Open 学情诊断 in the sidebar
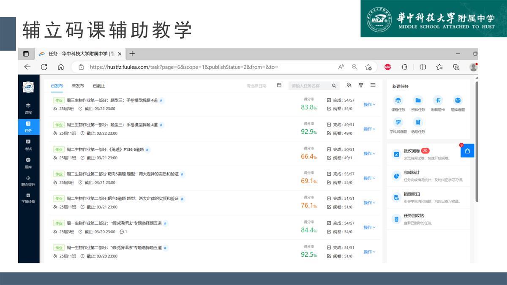507x285 pixels. pos(28,198)
